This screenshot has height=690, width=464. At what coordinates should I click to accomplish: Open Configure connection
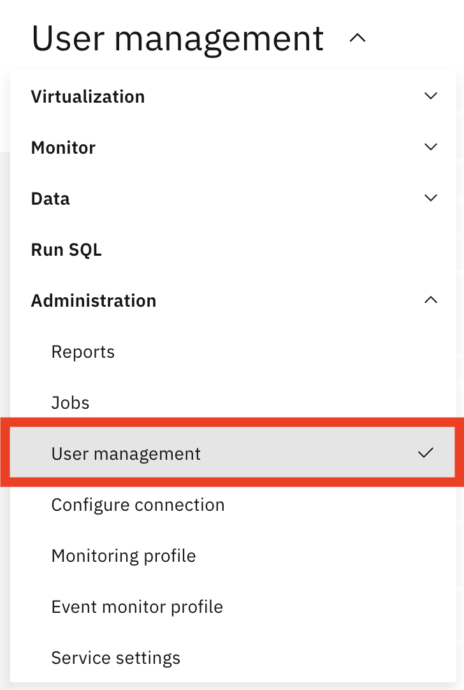point(138,504)
